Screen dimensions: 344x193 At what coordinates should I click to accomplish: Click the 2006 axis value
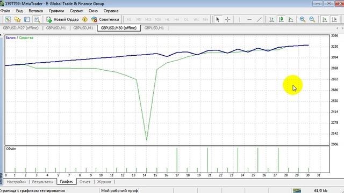click(334, 144)
